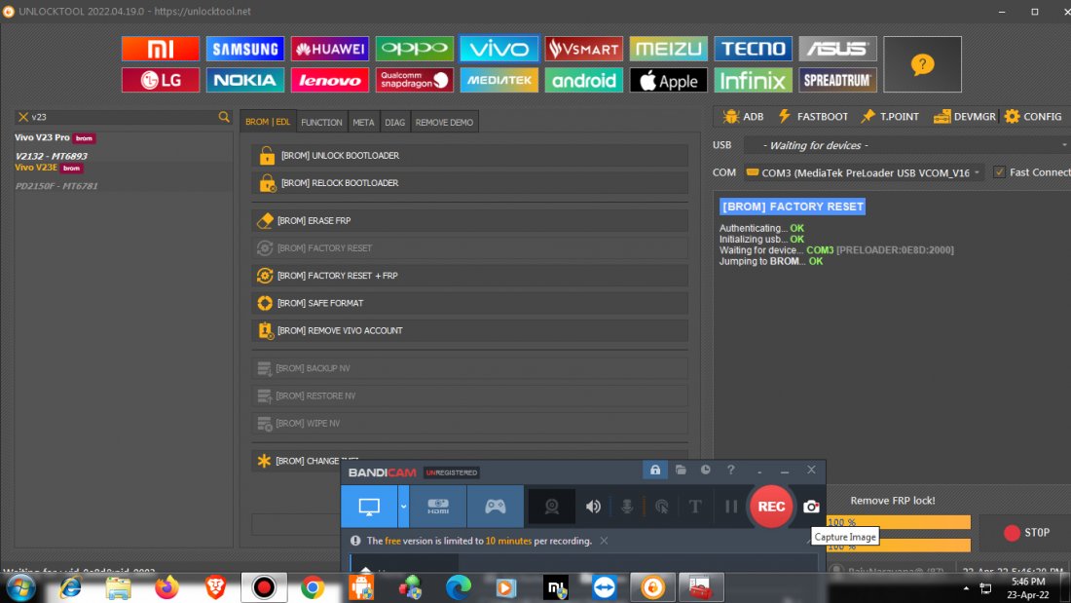Open the FASTBOOT tool

[814, 116]
